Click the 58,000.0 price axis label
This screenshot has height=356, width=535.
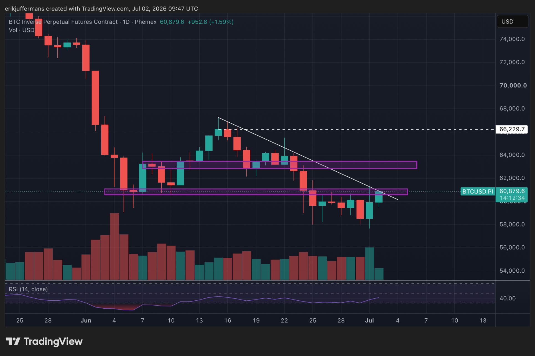tap(512, 224)
